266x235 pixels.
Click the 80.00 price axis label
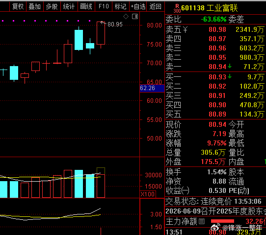click(x=154, y=25)
